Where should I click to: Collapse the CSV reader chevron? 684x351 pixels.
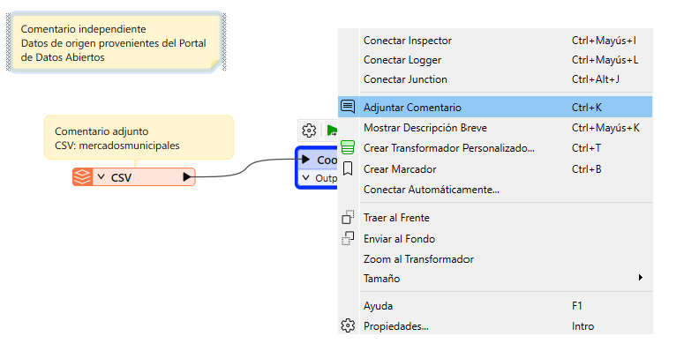pos(101,176)
